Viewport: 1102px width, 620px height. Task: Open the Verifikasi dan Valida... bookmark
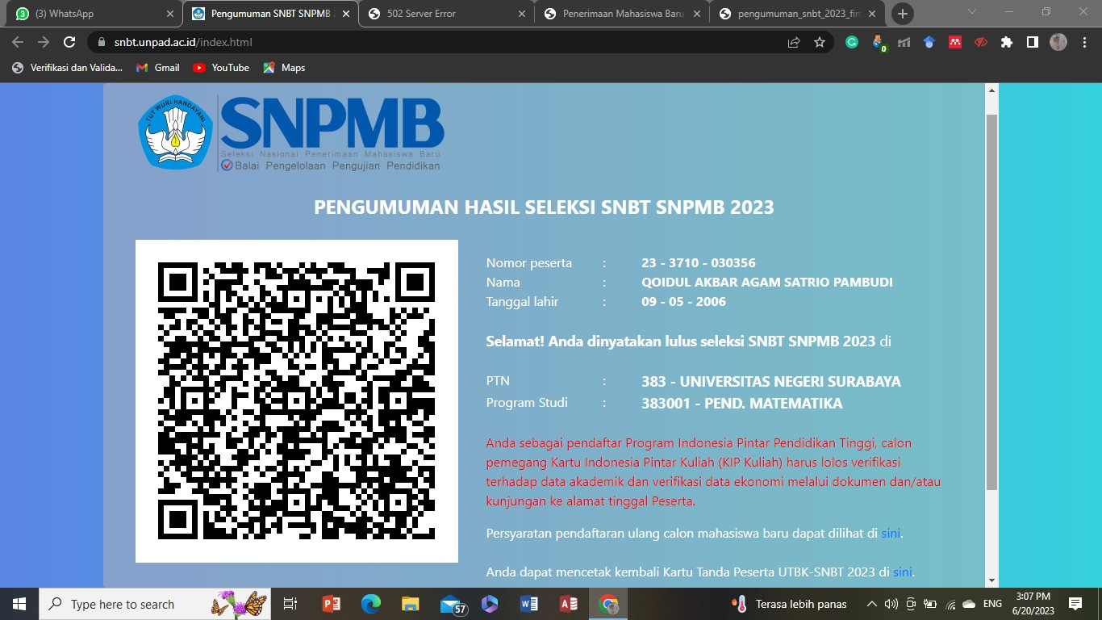(67, 68)
